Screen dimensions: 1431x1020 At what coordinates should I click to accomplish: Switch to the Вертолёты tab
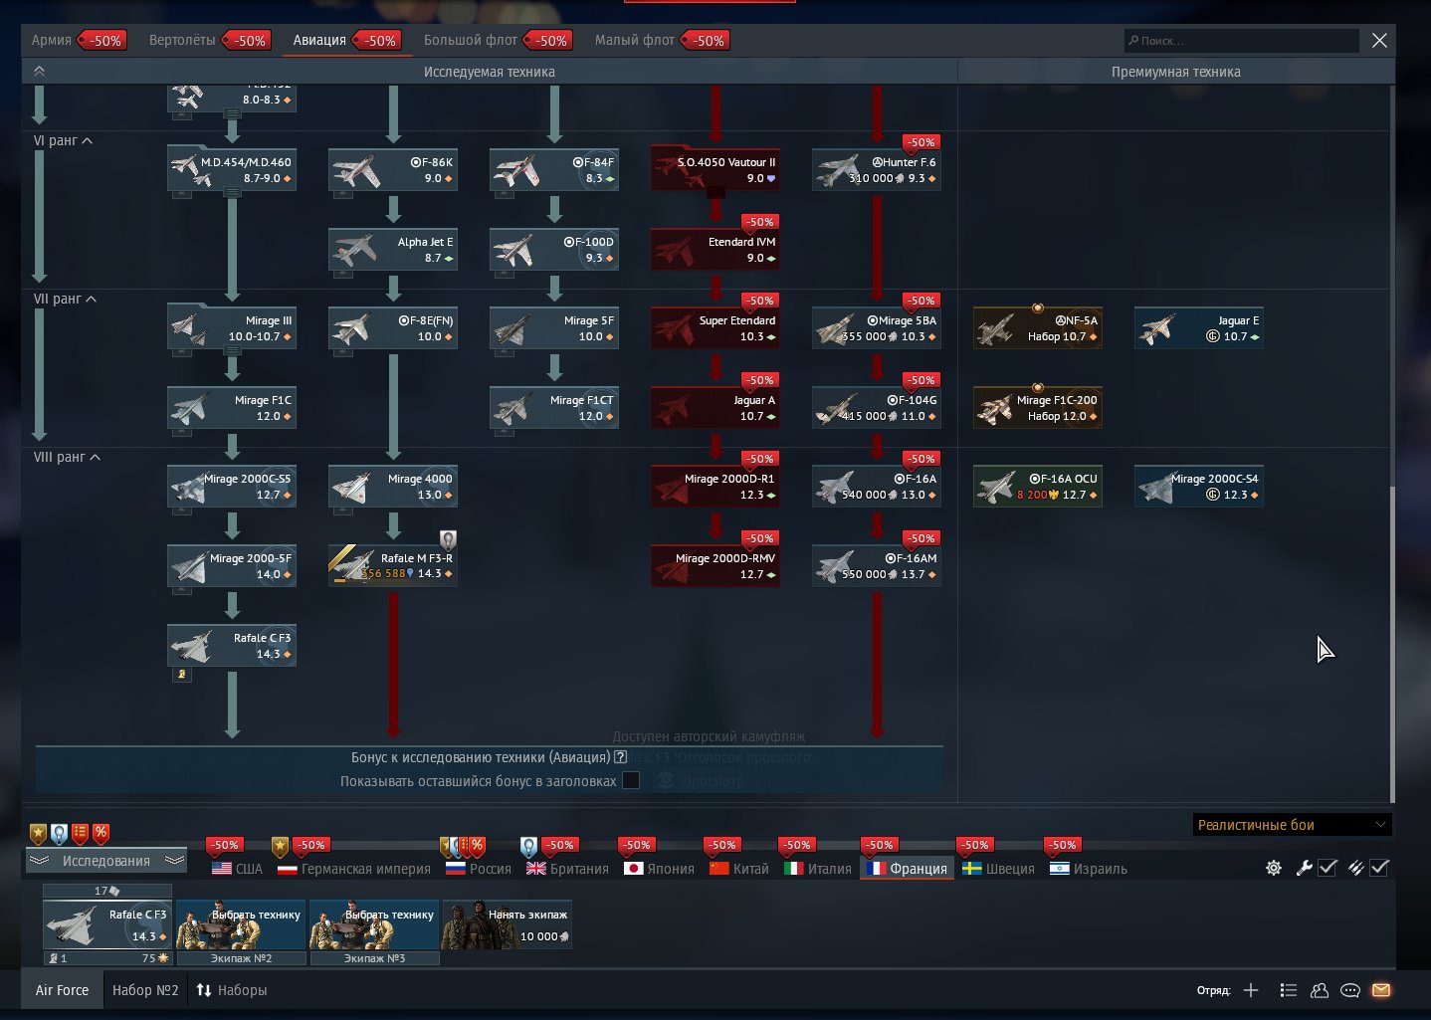click(182, 41)
